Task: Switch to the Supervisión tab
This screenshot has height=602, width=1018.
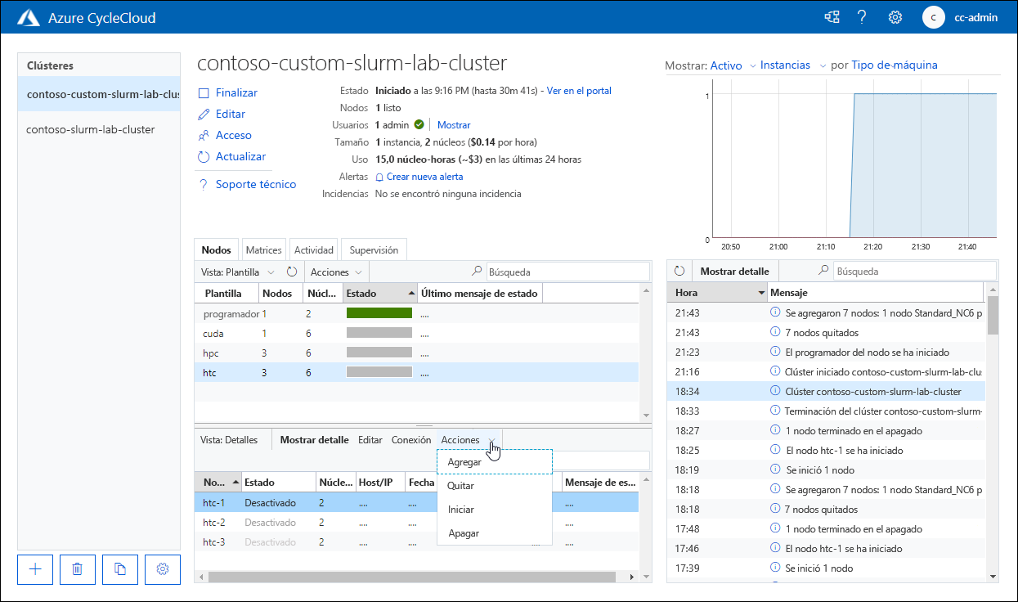Action: (373, 249)
